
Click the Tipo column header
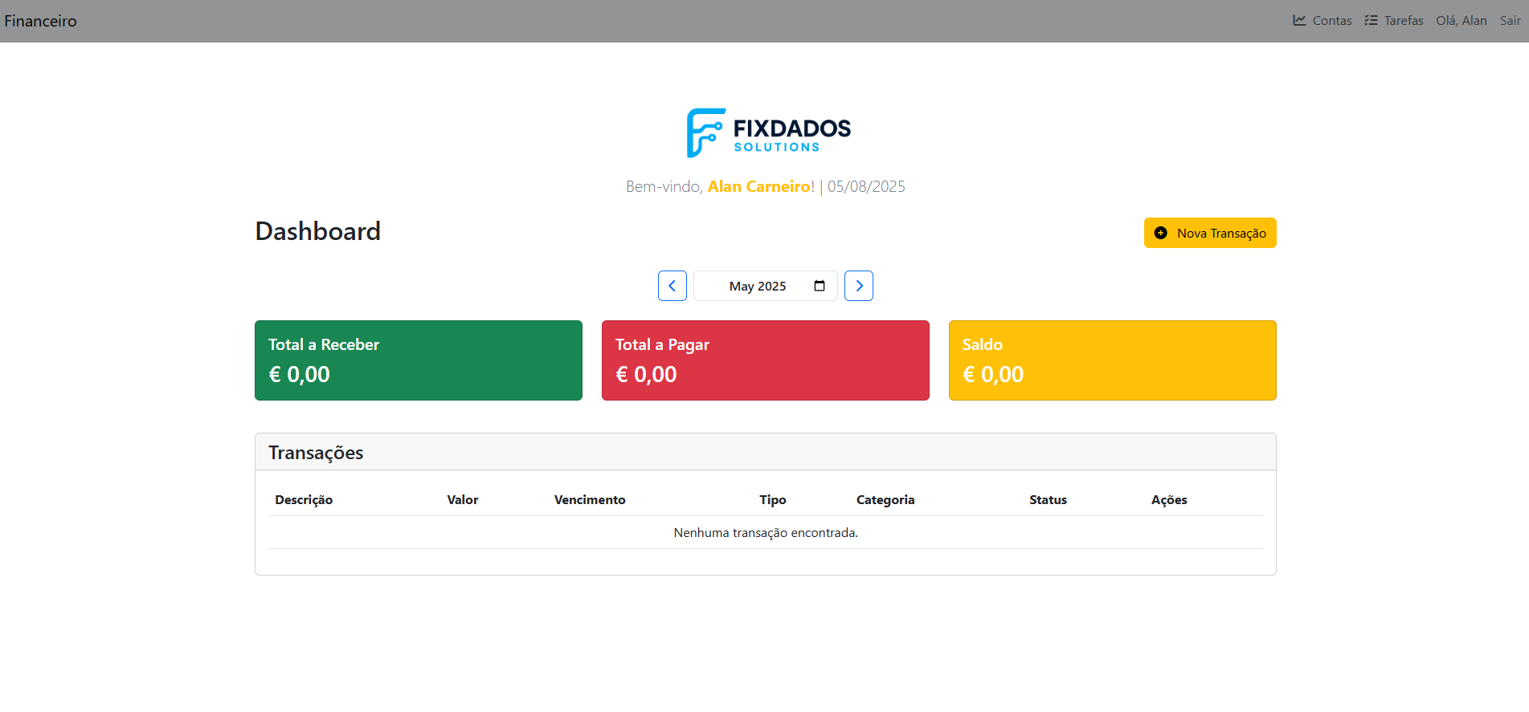point(773,499)
